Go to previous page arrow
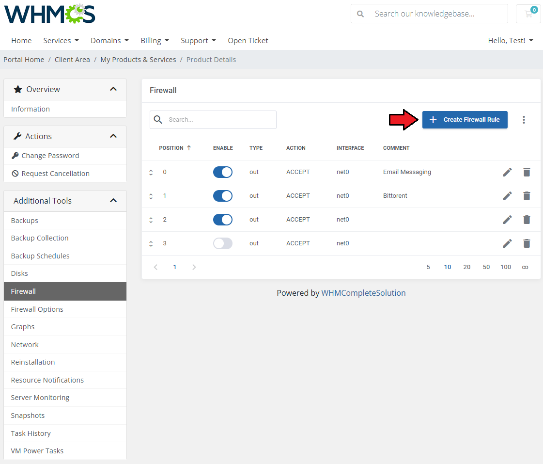Viewport: 543px width, 464px height. [x=156, y=267]
